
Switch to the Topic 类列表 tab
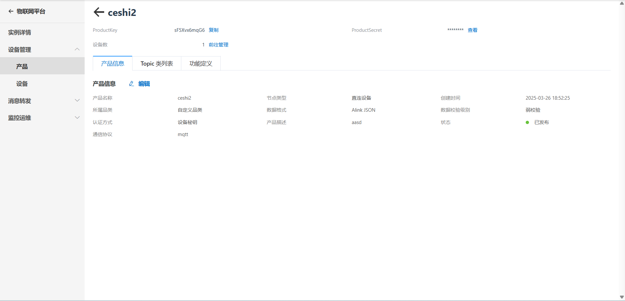[157, 64]
